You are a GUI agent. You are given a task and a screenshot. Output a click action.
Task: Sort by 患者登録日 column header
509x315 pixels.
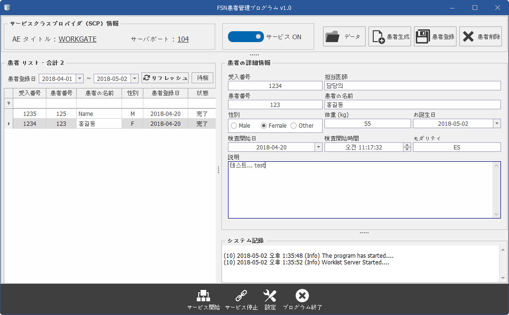pyautogui.click(x=165, y=93)
